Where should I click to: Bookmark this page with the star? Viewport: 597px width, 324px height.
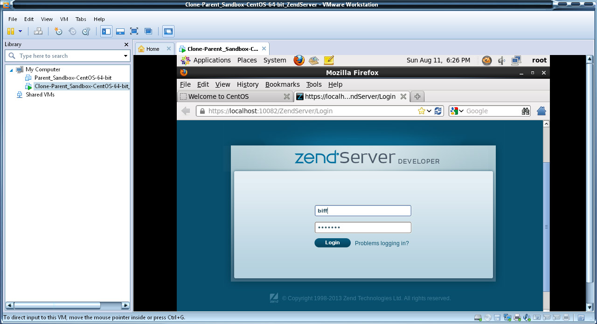point(422,111)
